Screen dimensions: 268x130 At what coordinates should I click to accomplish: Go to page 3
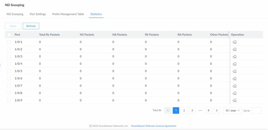[x=192, y=110]
